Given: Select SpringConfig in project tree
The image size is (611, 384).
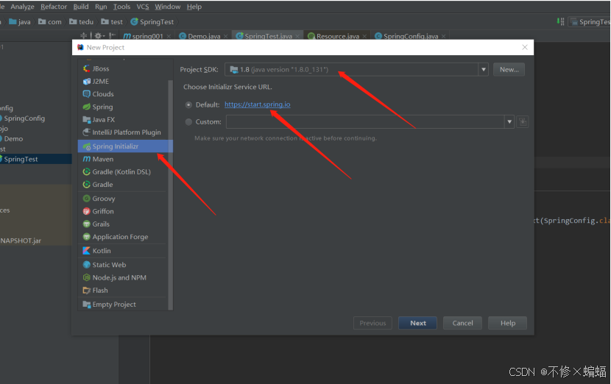Looking at the screenshot, I should 24,118.
